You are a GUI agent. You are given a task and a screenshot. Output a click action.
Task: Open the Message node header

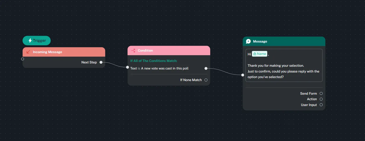click(x=284, y=41)
